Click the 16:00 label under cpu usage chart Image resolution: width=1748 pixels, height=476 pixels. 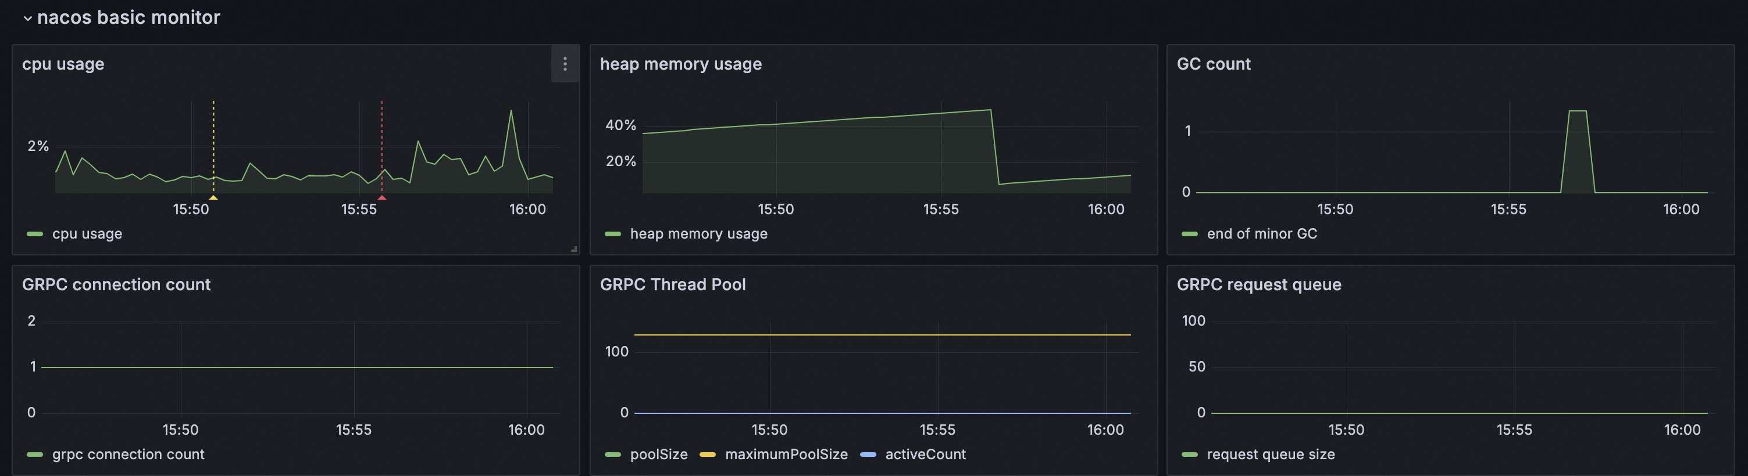coord(527,209)
